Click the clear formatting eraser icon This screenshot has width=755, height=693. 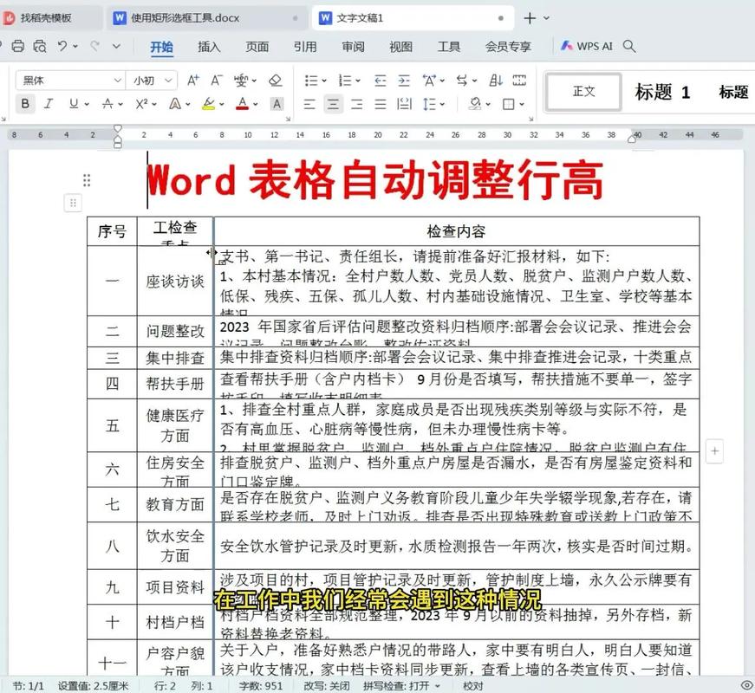pyautogui.click(x=274, y=80)
